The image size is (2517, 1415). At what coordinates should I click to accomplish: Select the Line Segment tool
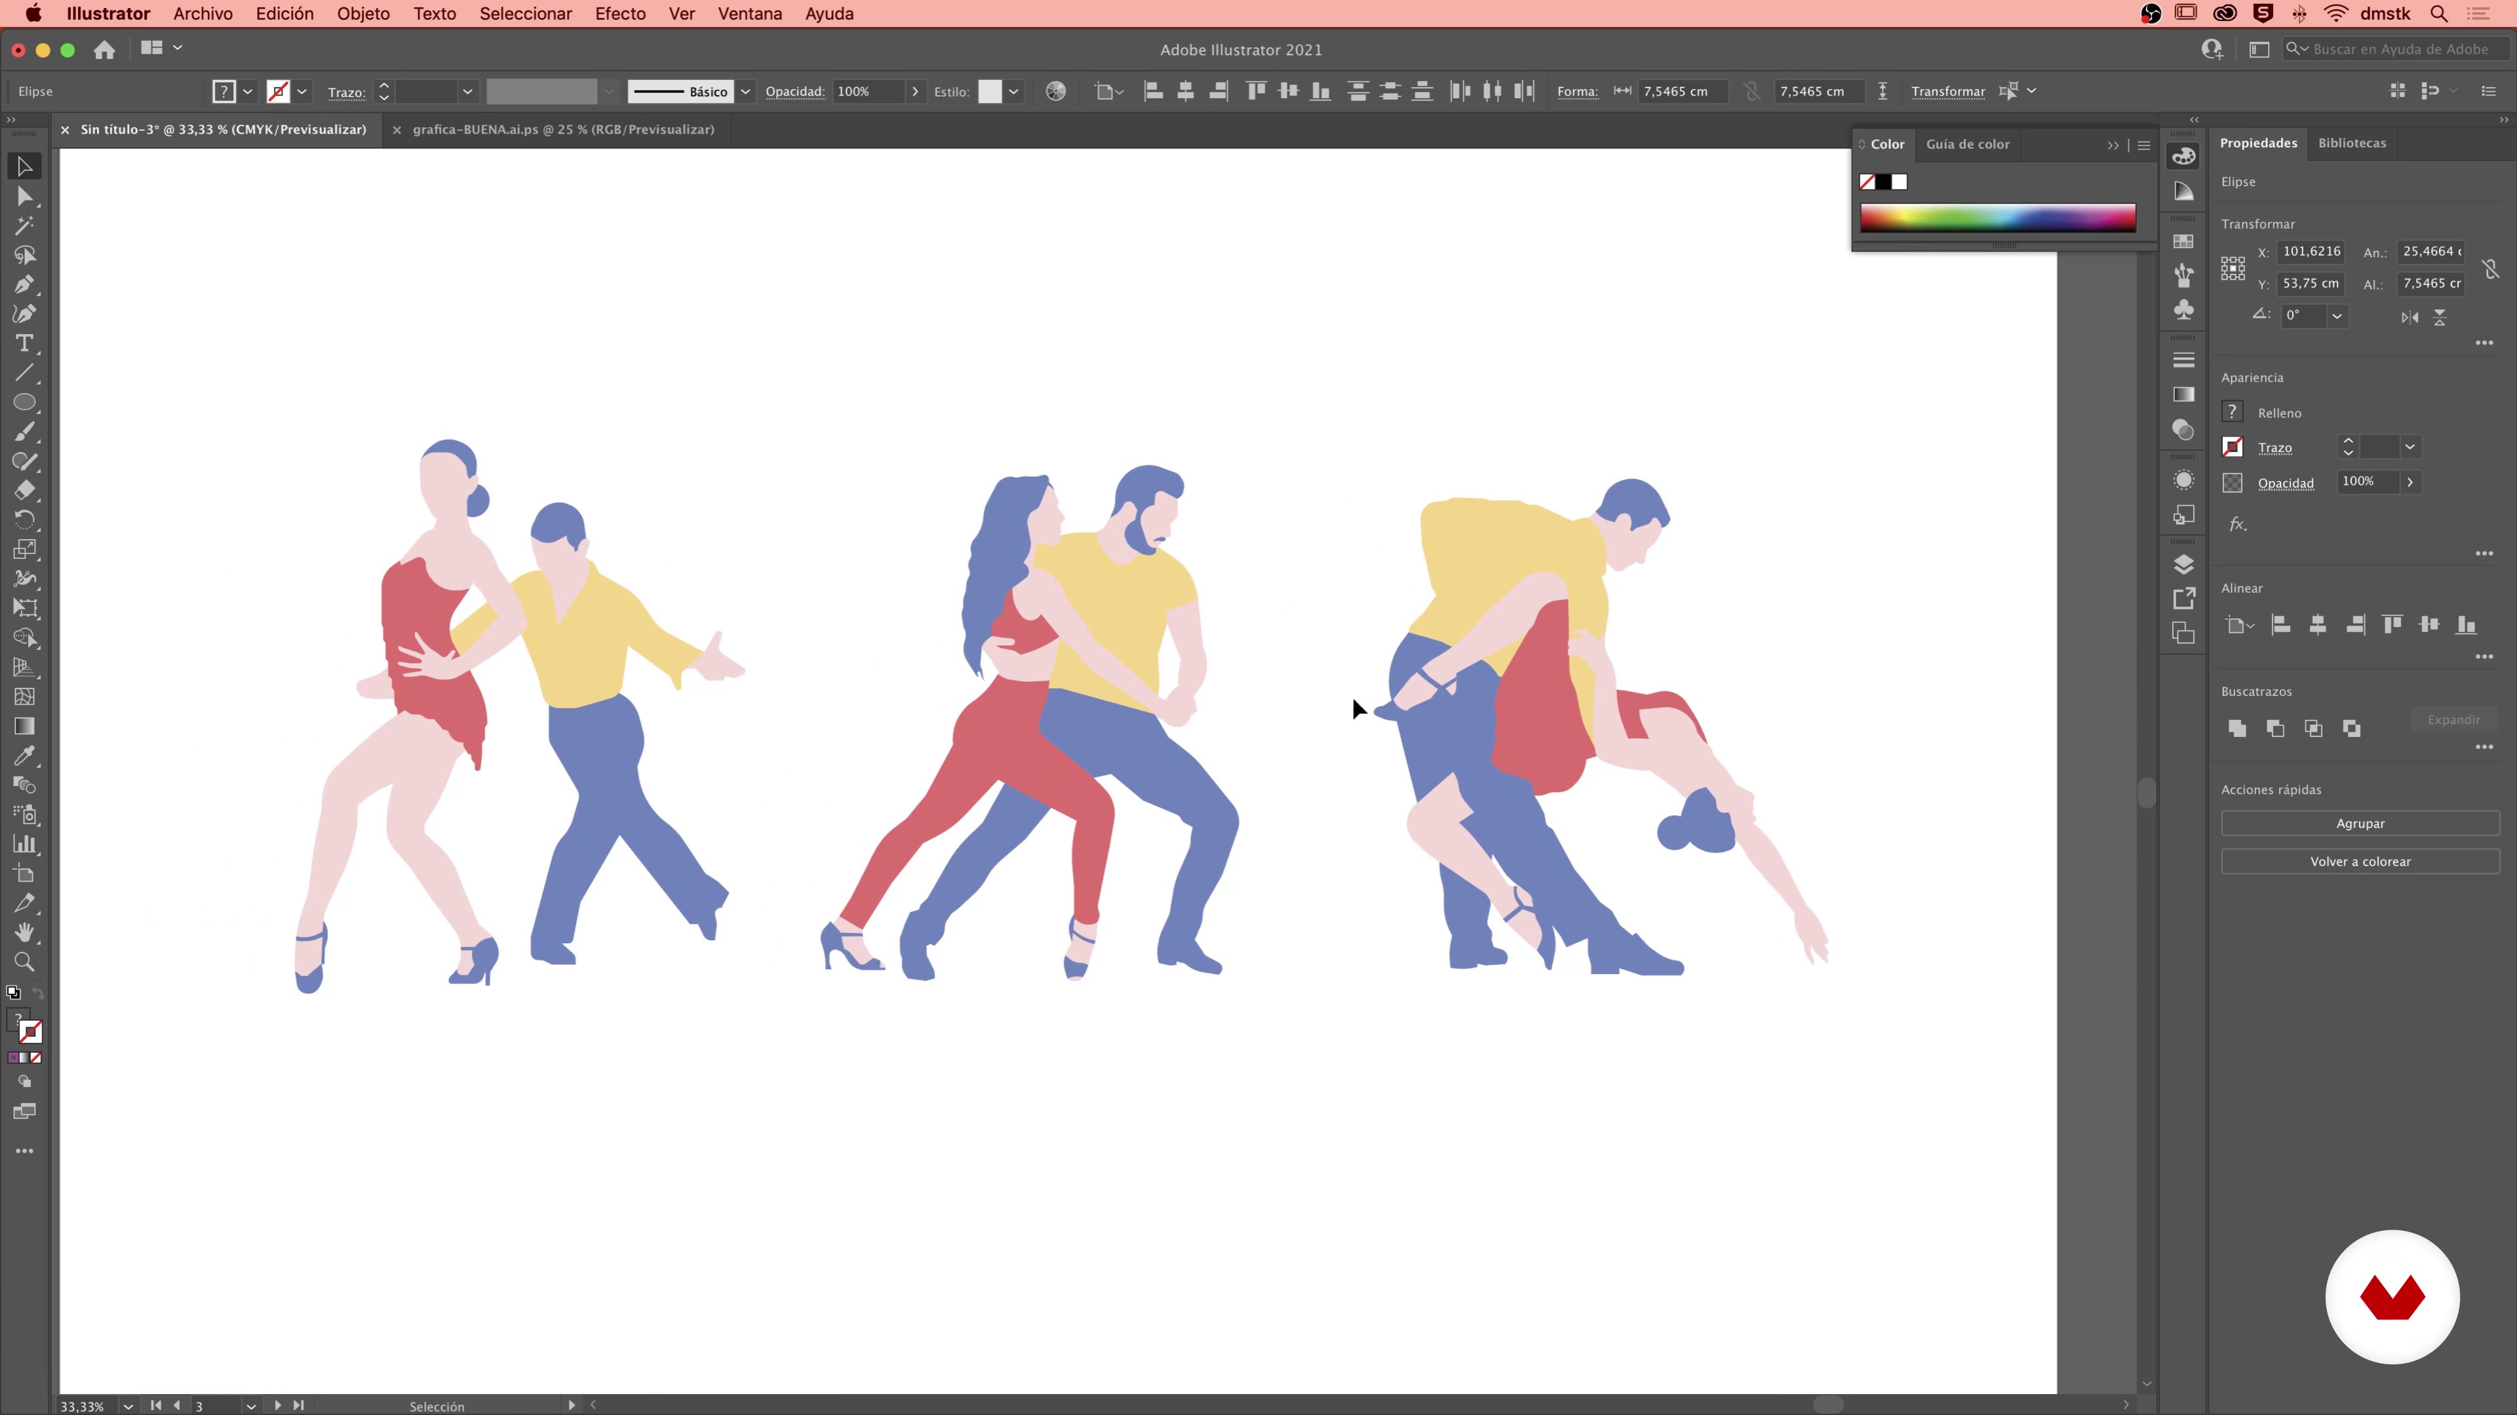point(24,373)
